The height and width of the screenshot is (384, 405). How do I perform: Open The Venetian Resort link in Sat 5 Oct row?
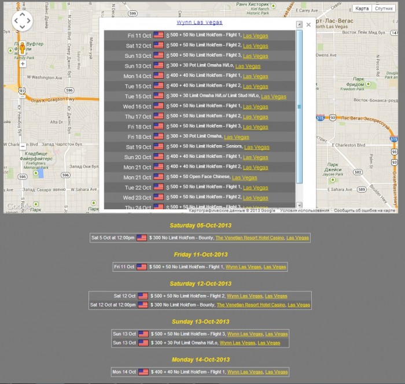pyautogui.click(x=250, y=238)
